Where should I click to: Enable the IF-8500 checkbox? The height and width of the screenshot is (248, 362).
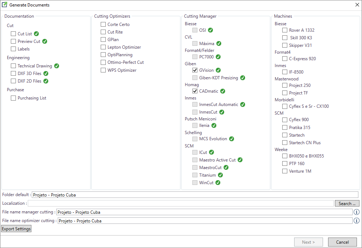285,72
